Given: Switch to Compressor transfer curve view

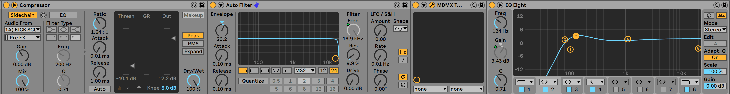Looking at the screenshot, I should (x=129, y=88).
